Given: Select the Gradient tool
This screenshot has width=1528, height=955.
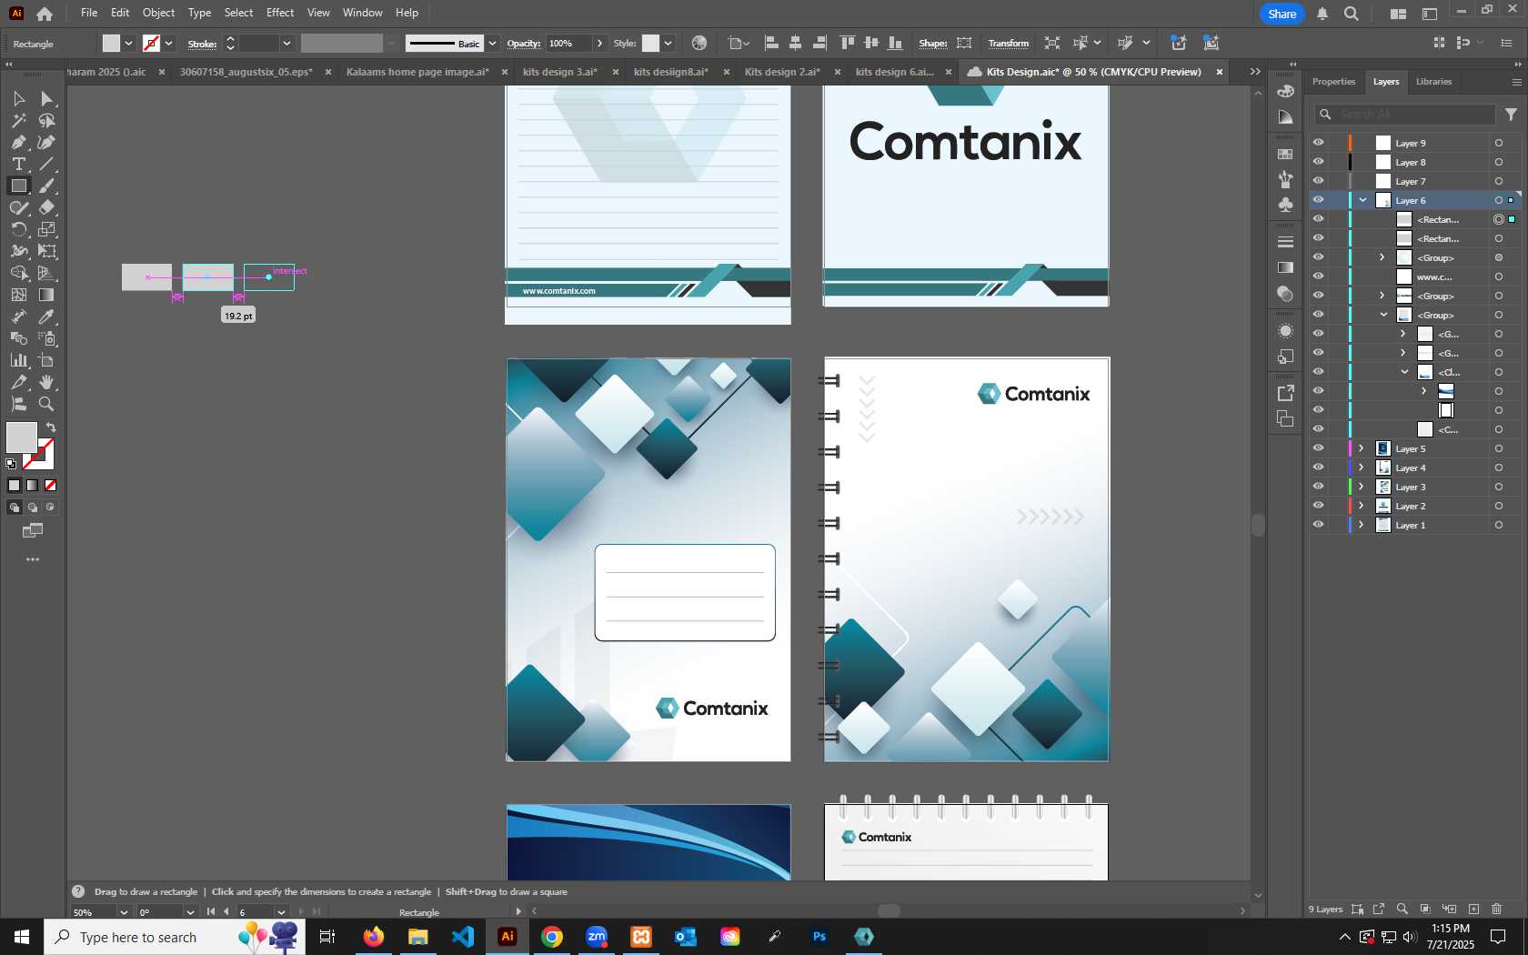Looking at the screenshot, I should pyautogui.click(x=47, y=295).
